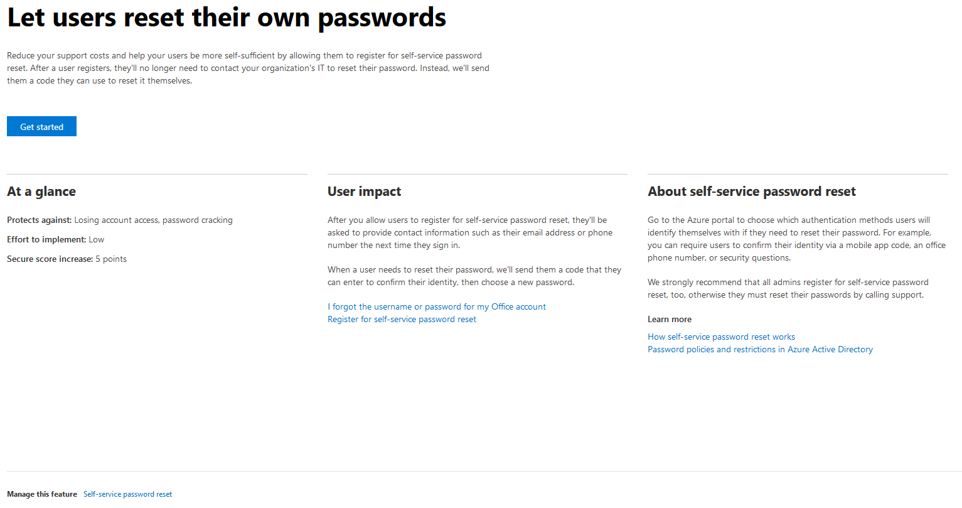
Task: Click the intro paragraph about reducing support costs
Action: click(x=248, y=68)
